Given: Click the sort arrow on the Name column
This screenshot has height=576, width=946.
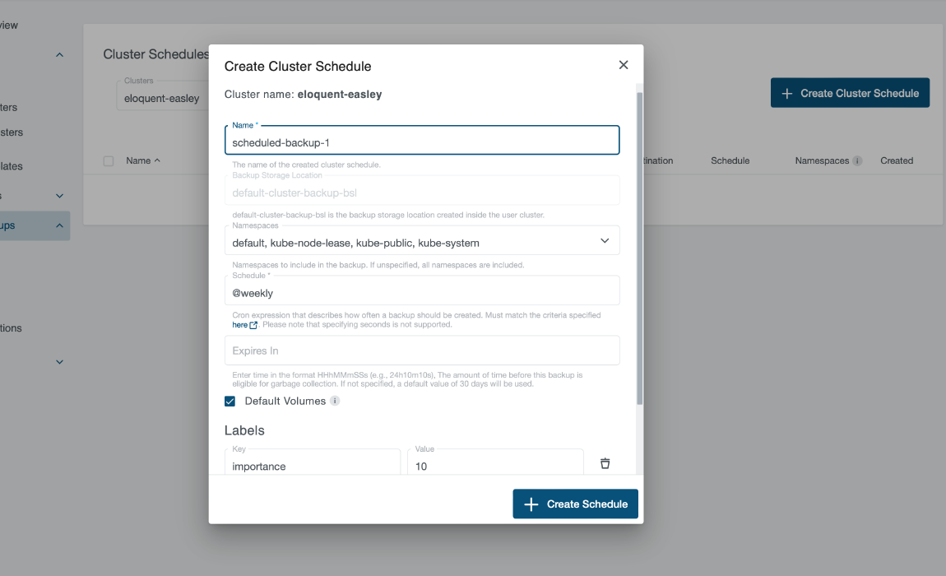Looking at the screenshot, I should [159, 160].
